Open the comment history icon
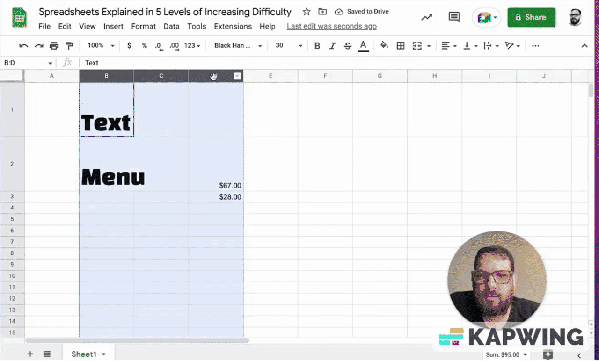 pos(454,17)
